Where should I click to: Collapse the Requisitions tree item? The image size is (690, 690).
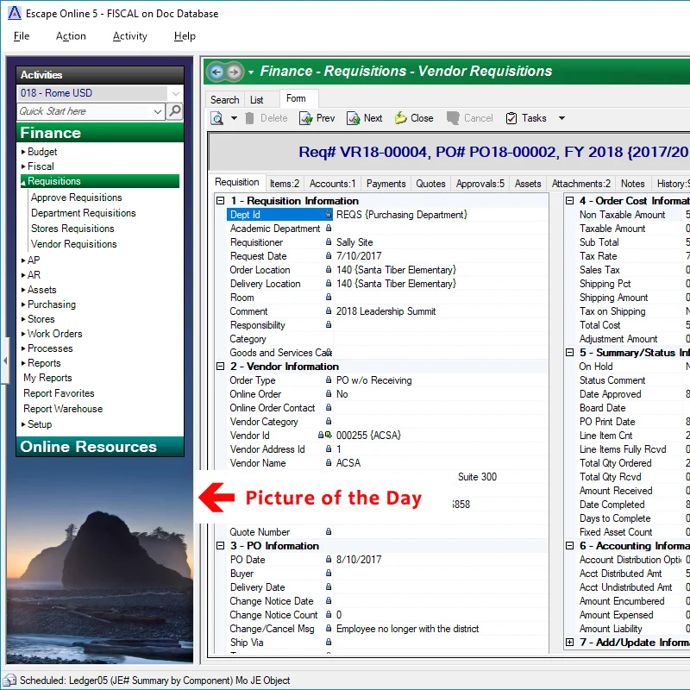[23, 182]
